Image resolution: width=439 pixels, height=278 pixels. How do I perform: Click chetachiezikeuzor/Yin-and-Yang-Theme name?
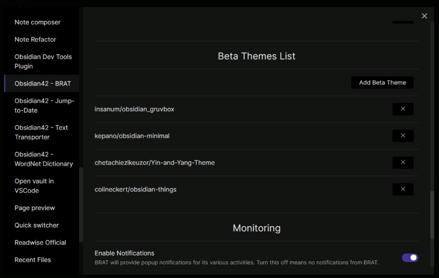tap(155, 163)
